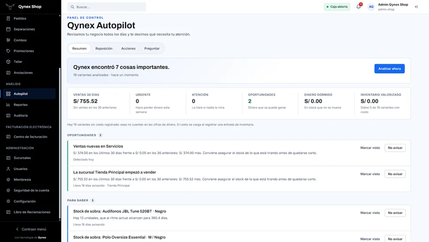Click Admin Qynex Shop username

tap(393, 5)
